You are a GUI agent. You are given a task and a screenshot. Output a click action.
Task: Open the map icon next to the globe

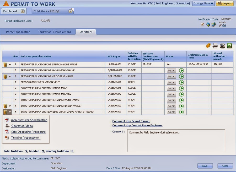point(213,24)
